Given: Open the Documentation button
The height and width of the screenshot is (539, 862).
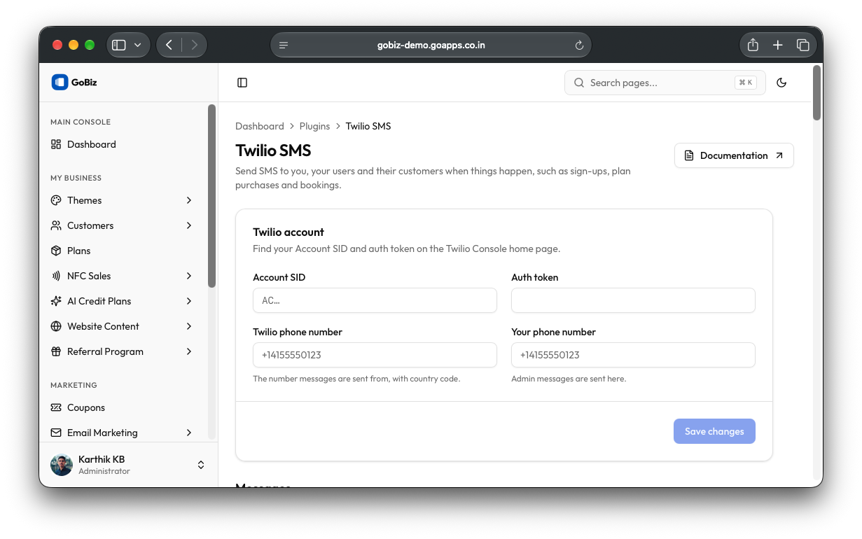Looking at the screenshot, I should 734,155.
